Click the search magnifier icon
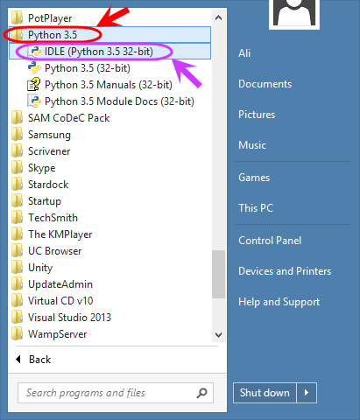This screenshot has width=360, height=420. click(x=201, y=393)
